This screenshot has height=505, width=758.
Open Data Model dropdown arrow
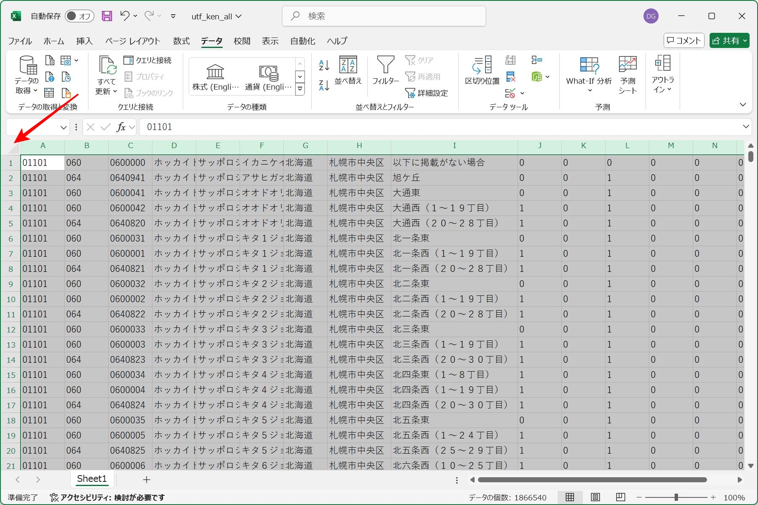point(547,77)
